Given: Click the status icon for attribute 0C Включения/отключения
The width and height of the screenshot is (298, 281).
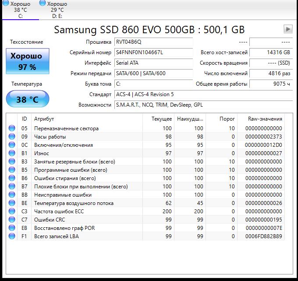Looking at the screenshot, I should [x=12, y=145].
